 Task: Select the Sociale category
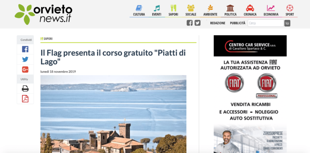191,11
